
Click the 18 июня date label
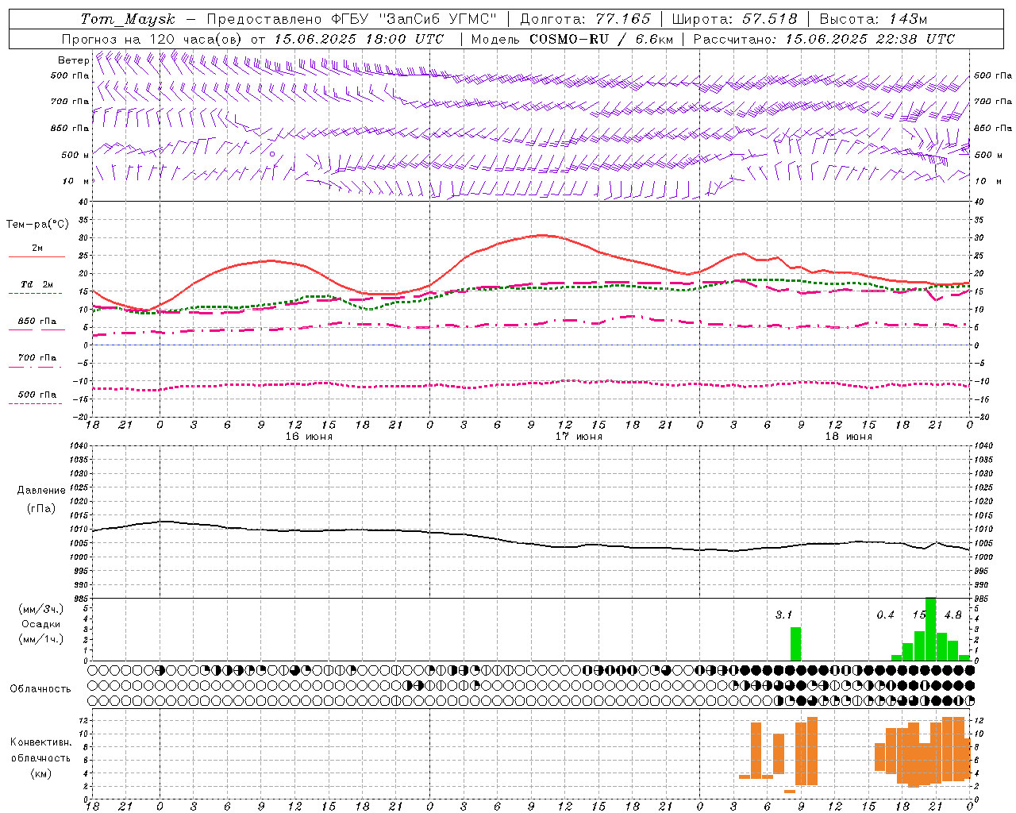(x=849, y=437)
